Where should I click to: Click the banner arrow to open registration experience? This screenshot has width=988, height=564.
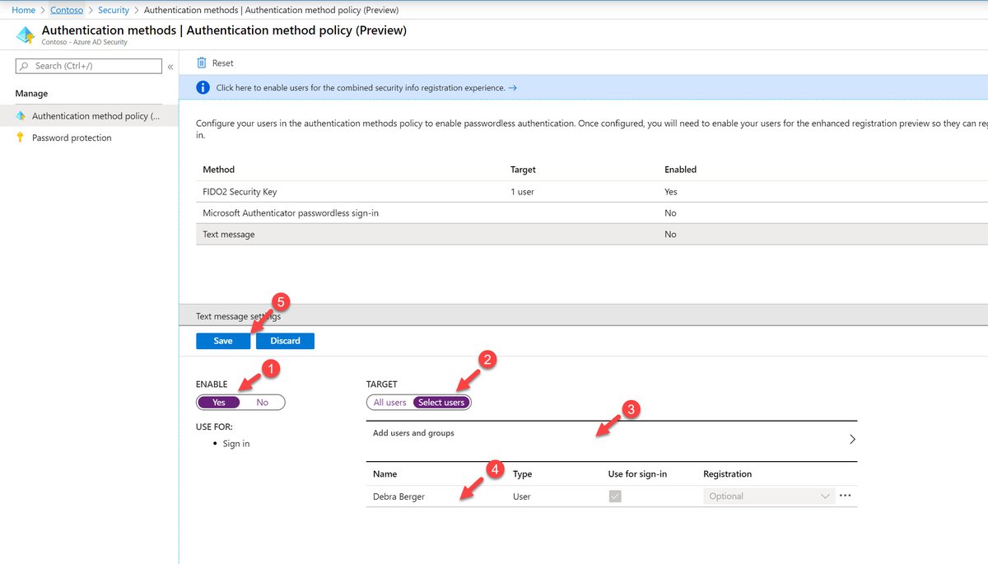(511, 86)
